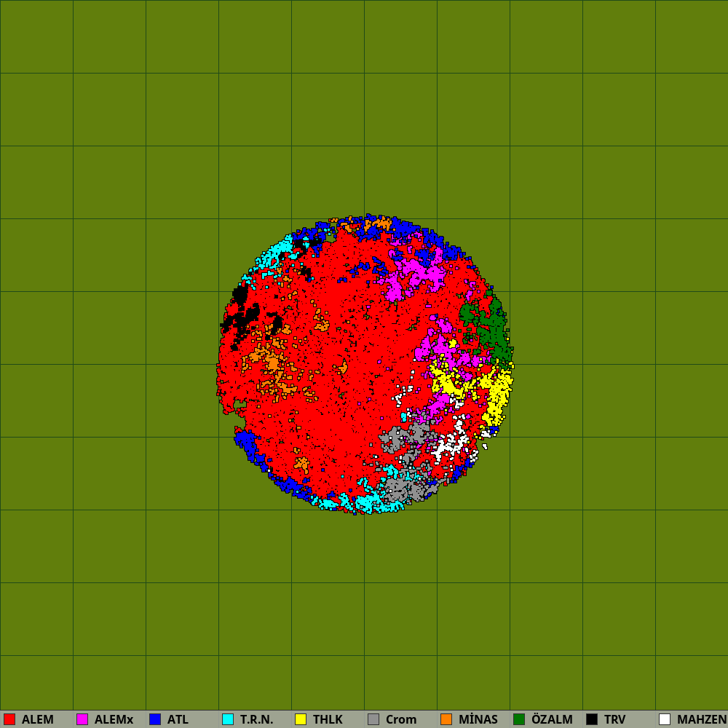728x728 pixels.
Task: Click the green ÖZALM legend swatch
Action: coord(519,719)
